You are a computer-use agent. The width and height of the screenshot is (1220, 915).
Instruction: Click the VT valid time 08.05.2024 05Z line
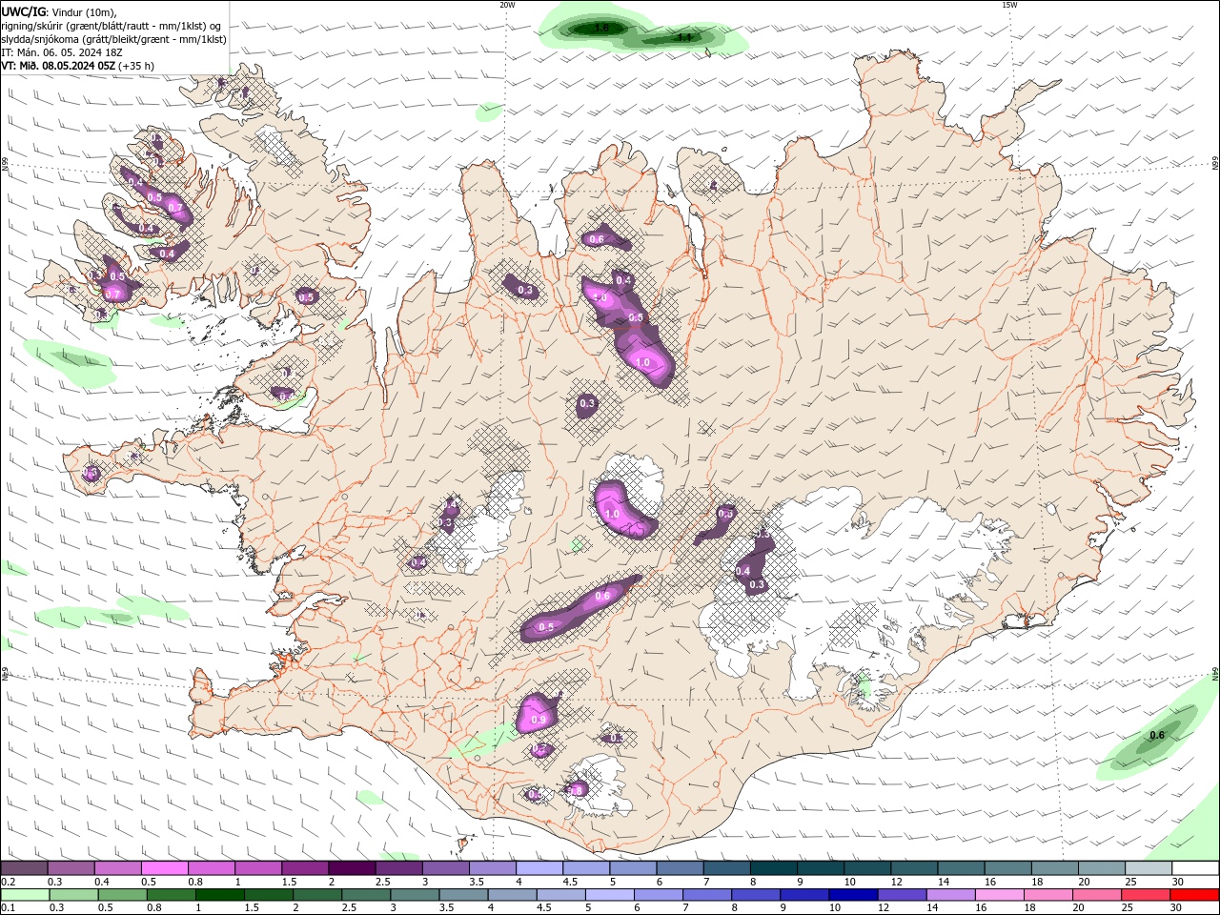78,66
